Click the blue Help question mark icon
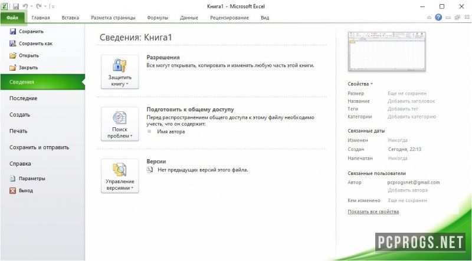 pyautogui.click(x=438, y=18)
